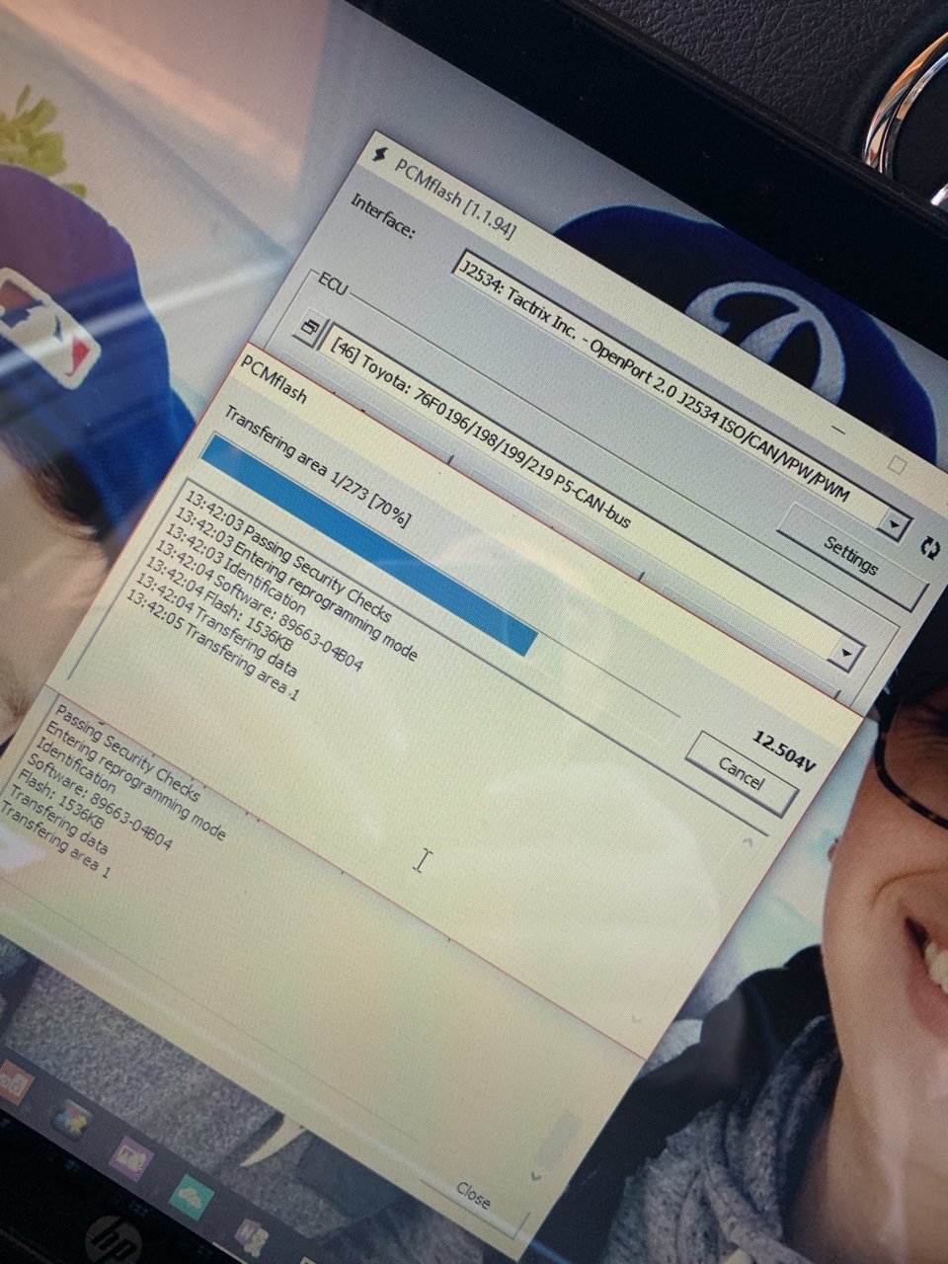Click the refresh interfaces icon beside the Interface dropdown
Viewport: 948px width, 1264px height.
click(928, 547)
